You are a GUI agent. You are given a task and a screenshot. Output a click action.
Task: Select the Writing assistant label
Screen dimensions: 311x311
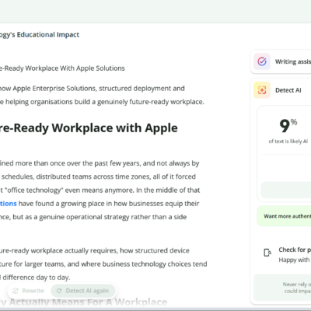click(293, 61)
